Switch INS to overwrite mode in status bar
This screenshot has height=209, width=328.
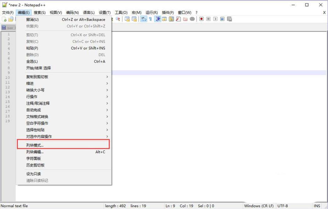click(x=317, y=206)
